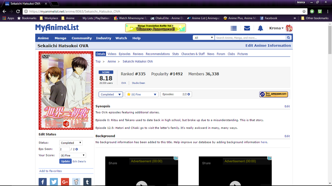Go back with browser back arrow
Image resolution: width=332 pixels, height=186 pixels.
[x=5, y=11]
